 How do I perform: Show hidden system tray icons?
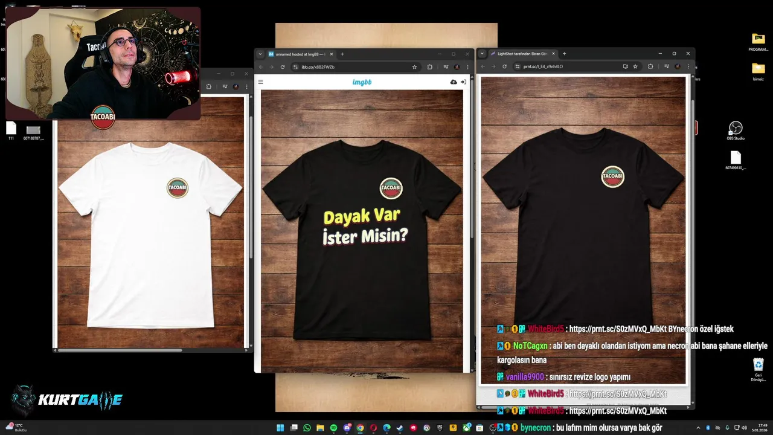click(x=699, y=428)
